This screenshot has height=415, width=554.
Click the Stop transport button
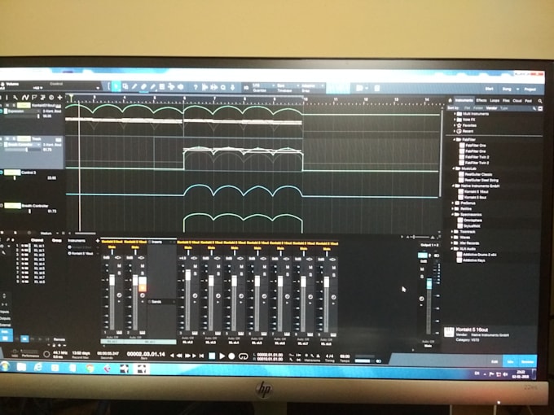[212, 356]
